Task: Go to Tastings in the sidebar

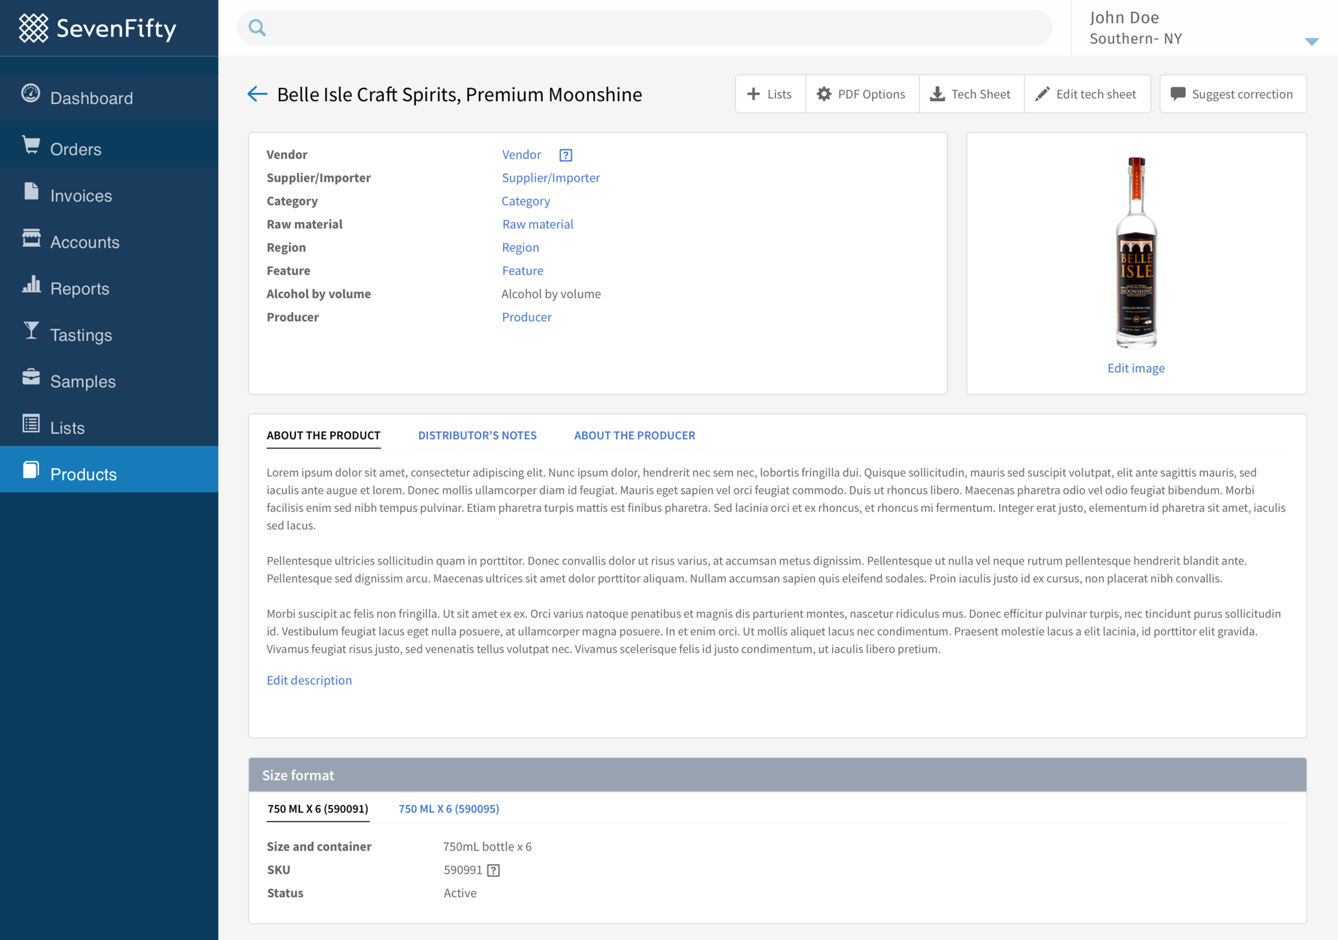Action: (x=109, y=330)
